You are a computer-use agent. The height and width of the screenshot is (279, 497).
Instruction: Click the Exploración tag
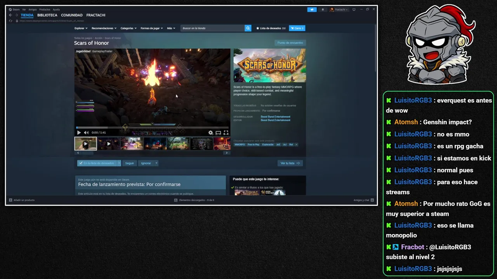(x=268, y=145)
